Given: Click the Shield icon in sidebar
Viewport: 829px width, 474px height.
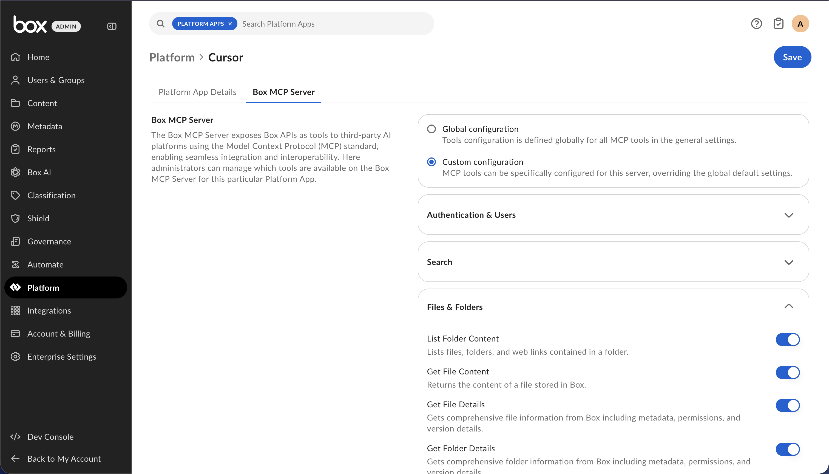Looking at the screenshot, I should pyautogui.click(x=15, y=218).
